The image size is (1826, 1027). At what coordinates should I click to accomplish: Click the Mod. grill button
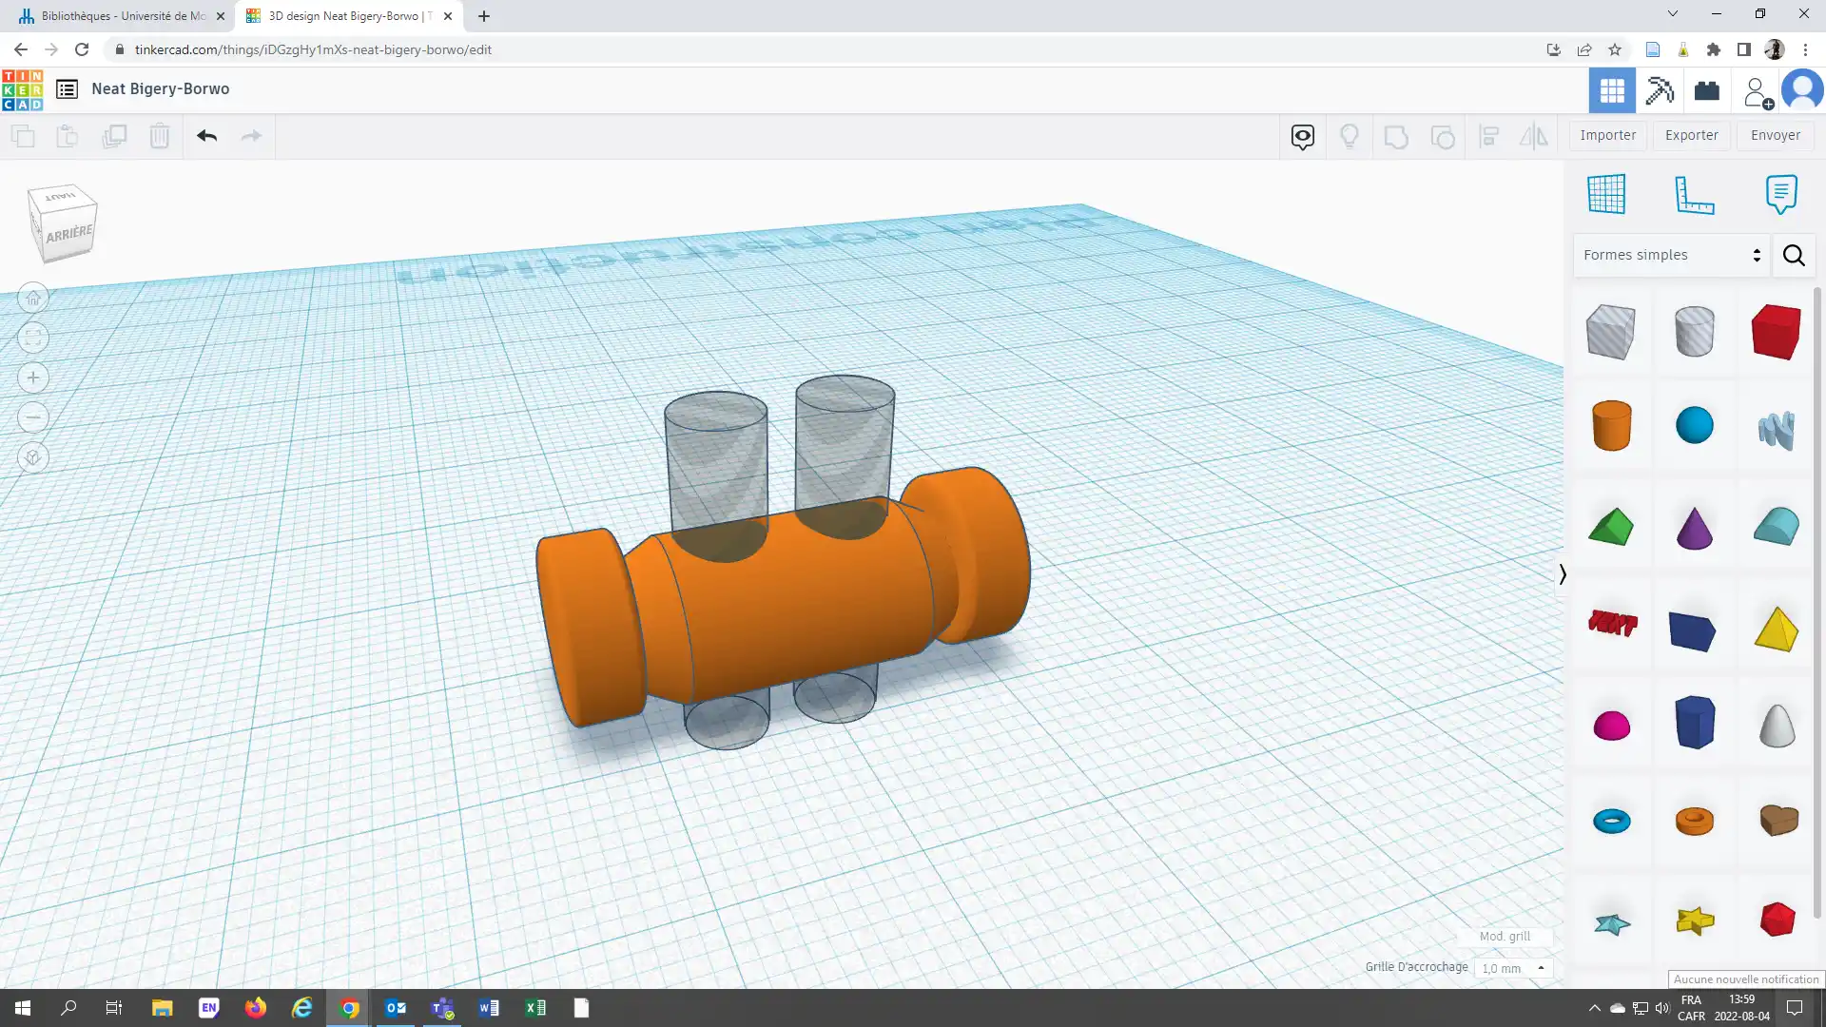point(1505,937)
